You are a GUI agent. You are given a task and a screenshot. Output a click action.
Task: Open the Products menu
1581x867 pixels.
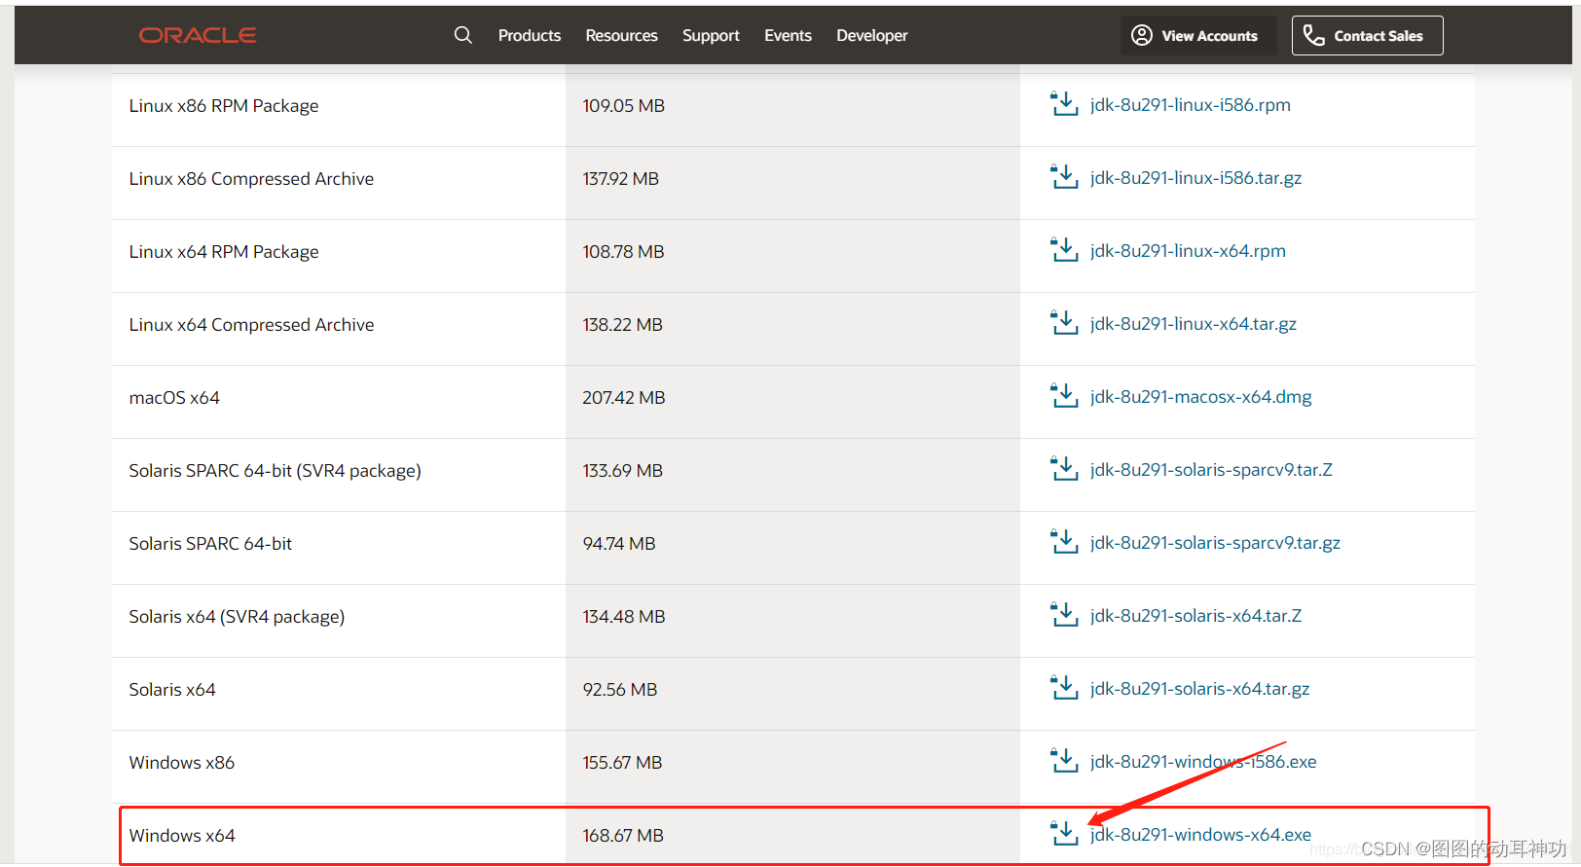530,35
